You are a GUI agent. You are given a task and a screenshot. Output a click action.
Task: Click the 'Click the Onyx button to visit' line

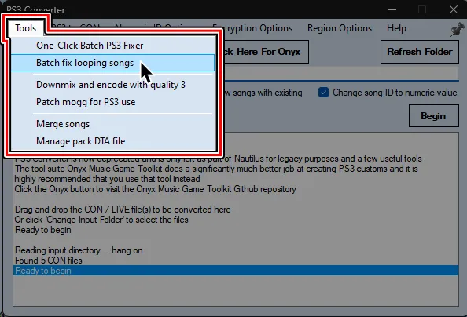pyautogui.click(x=155, y=189)
